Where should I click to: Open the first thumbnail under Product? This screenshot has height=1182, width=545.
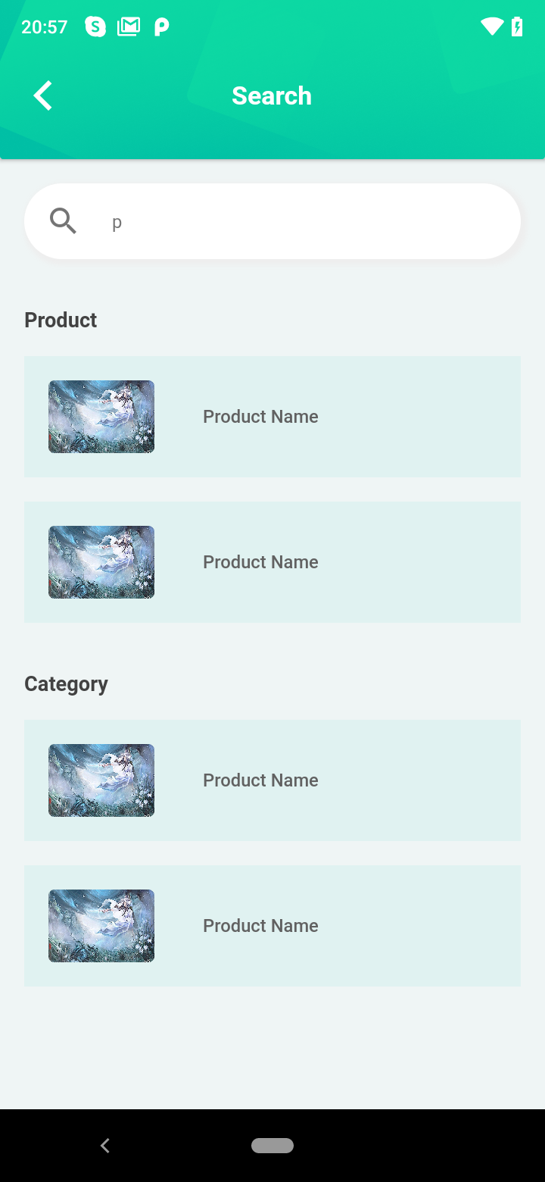101,417
